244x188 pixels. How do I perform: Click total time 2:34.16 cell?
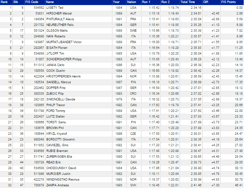196,7
